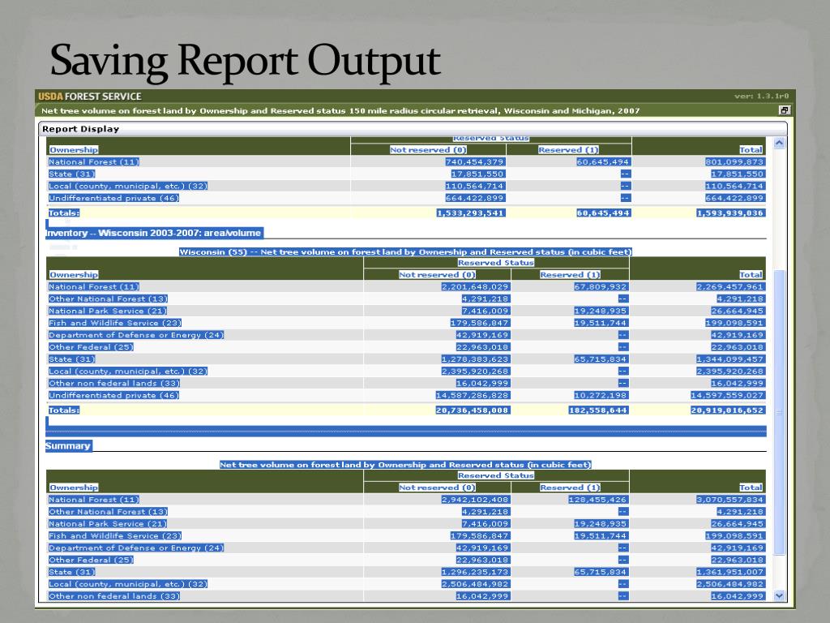Click the value 1,278,383,623
This screenshot has width=830, height=623.
click(475, 359)
